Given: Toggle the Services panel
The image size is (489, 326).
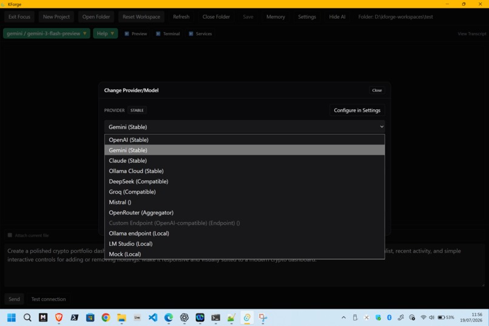Looking at the screenshot, I should click(200, 33).
